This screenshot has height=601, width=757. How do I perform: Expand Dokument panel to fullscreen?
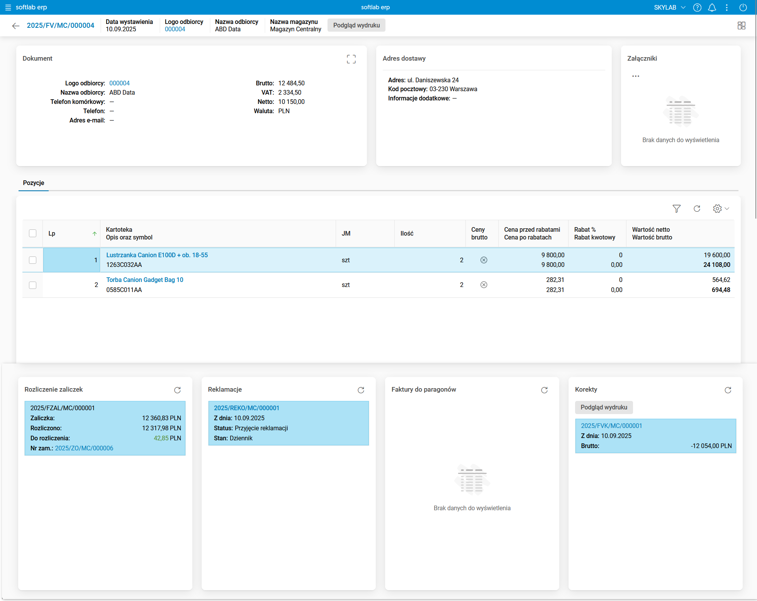click(351, 59)
